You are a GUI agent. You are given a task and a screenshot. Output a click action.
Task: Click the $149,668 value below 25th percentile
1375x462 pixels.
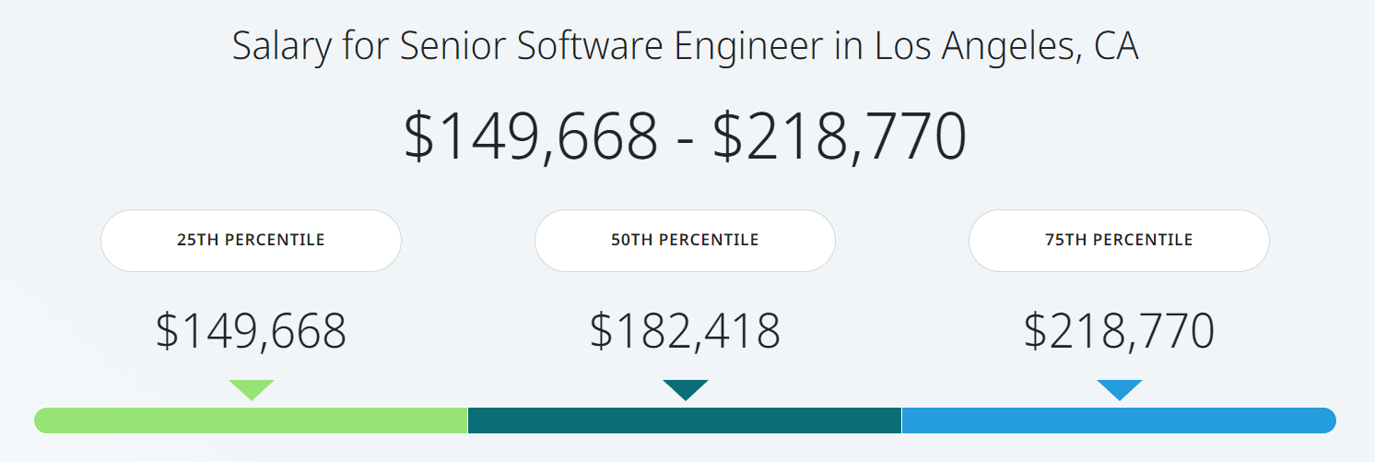251,331
